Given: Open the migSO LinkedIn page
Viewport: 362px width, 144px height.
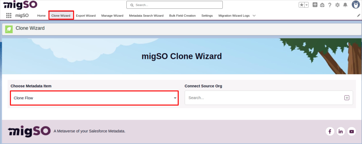Looking at the screenshot, I should pyautogui.click(x=341, y=131).
